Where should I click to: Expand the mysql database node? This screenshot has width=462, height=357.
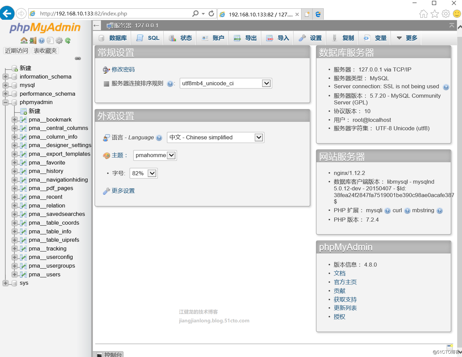tap(5, 85)
